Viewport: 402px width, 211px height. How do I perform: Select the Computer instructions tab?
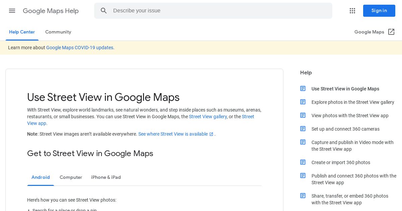click(x=71, y=178)
